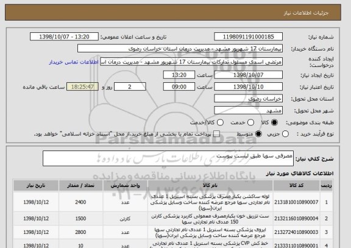This screenshot has width=351, height=248.
Task: Click the جزئیات اطلاعات نیاز page header
Action: 306,13
